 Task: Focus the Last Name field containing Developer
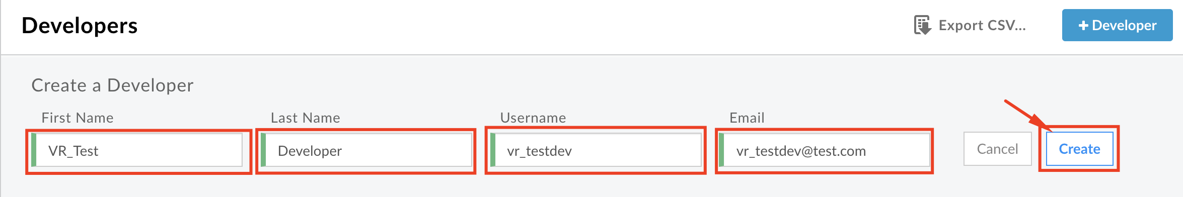click(x=366, y=150)
